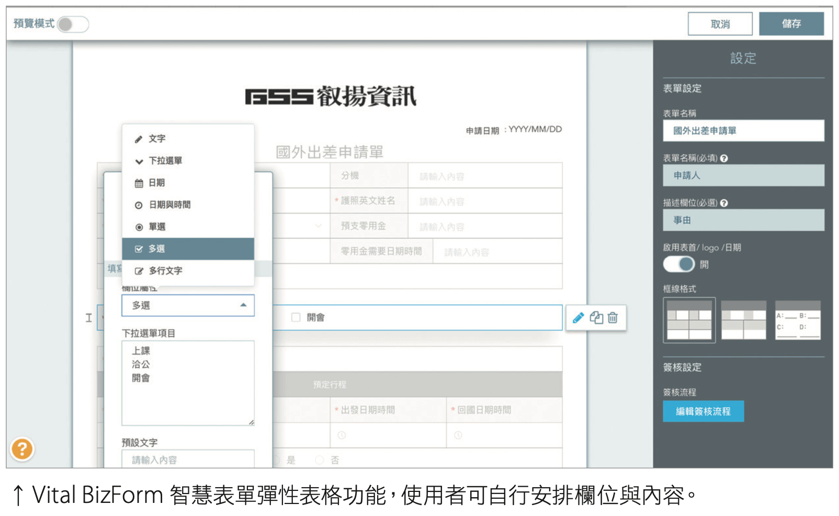Click the 編輯簽核流程 button
The width and height of the screenshot is (839, 516).
[x=703, y=411]
